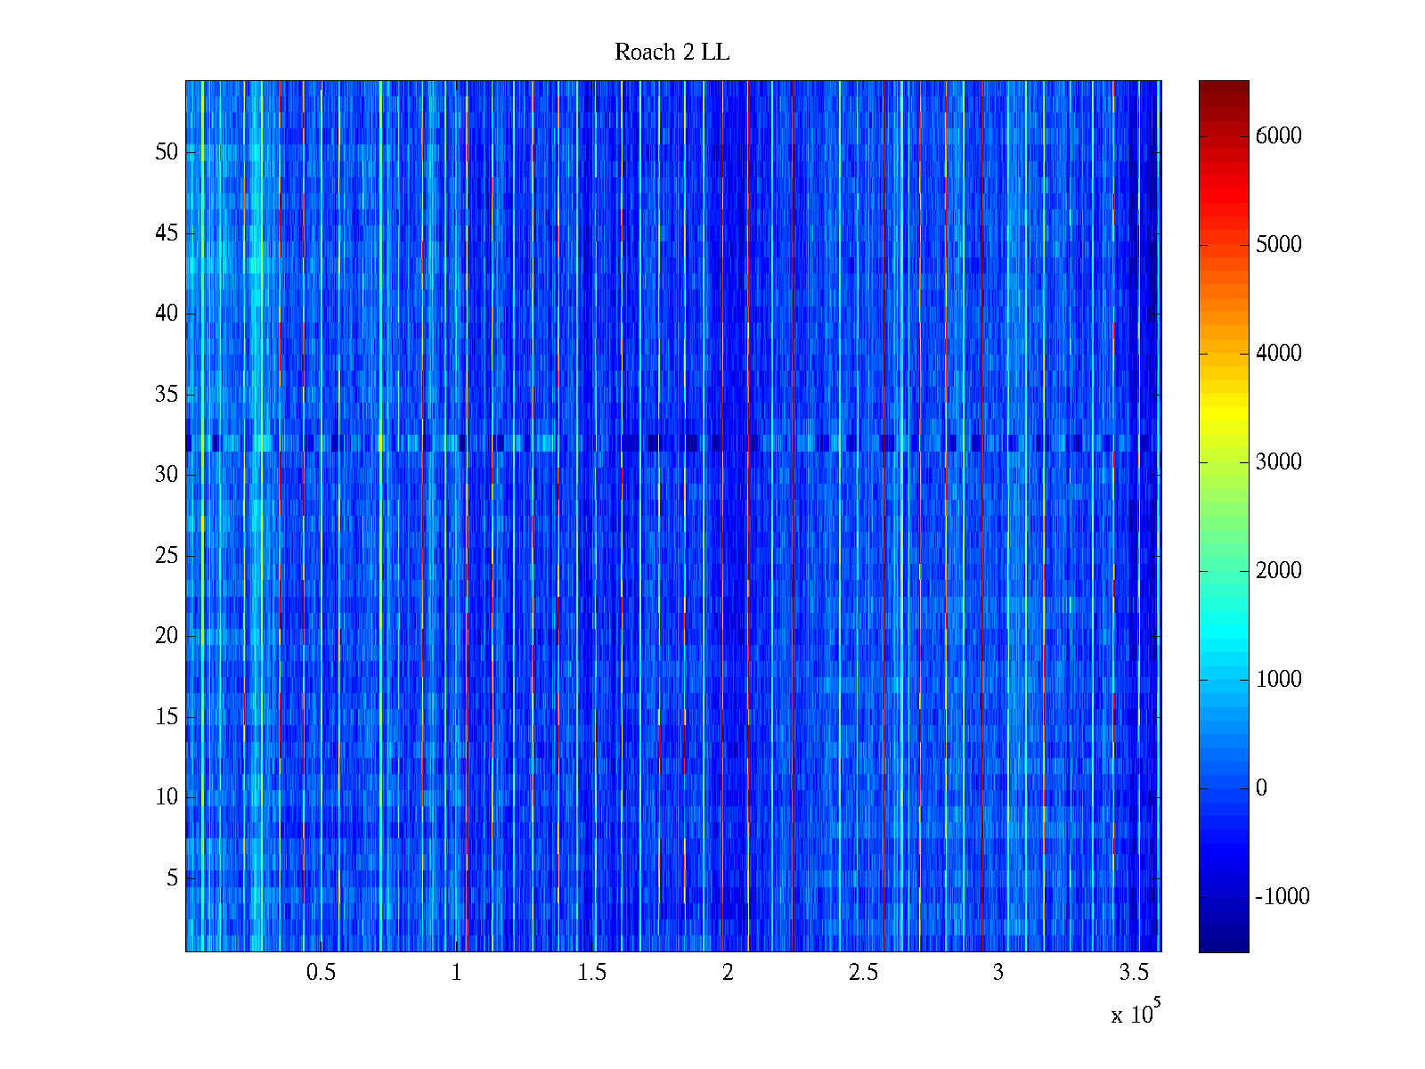Image resolution: width=1425 pixels, height=1069 pixels.
Task: Click the x-axis tick label 3.5
Action: point(1134,972)
